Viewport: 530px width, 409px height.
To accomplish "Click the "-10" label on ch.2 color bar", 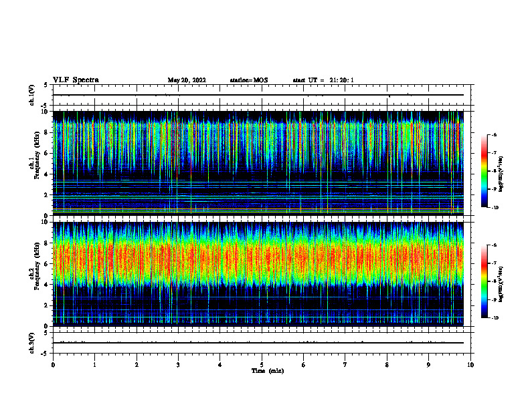I will tap(495, 318).
